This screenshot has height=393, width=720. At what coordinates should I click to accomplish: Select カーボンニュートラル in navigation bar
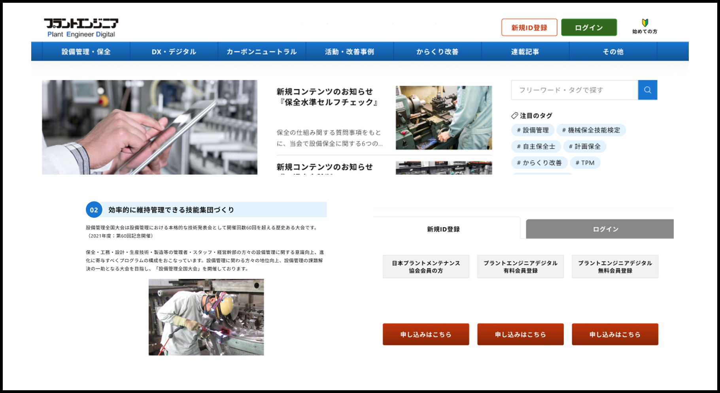[261, 52]
